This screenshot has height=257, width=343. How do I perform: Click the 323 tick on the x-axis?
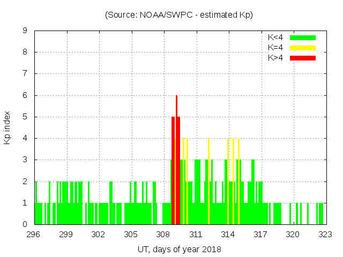(325, 235)
